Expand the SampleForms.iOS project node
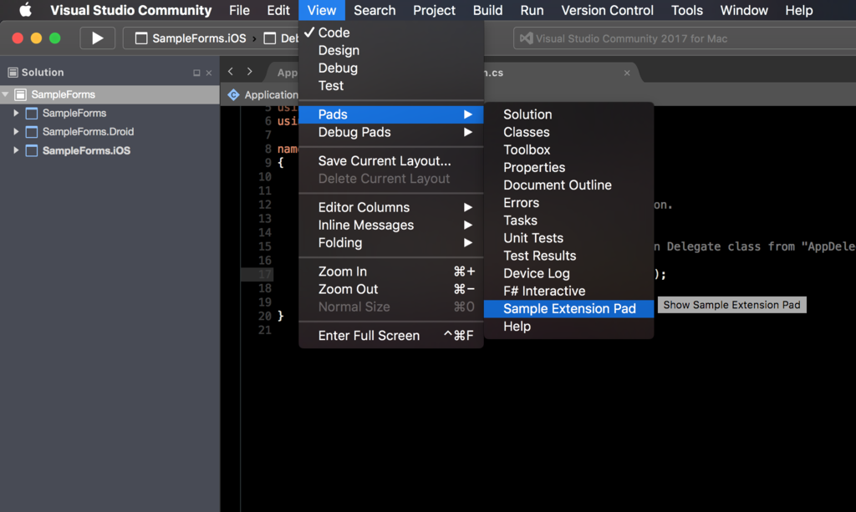856x512 pixels. click(16, 150)
